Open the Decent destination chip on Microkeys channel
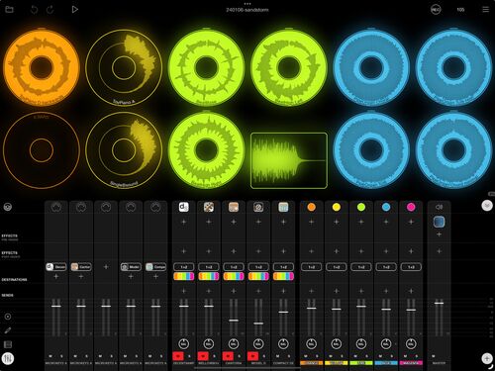Screen dimensions: 495x371 56,267
